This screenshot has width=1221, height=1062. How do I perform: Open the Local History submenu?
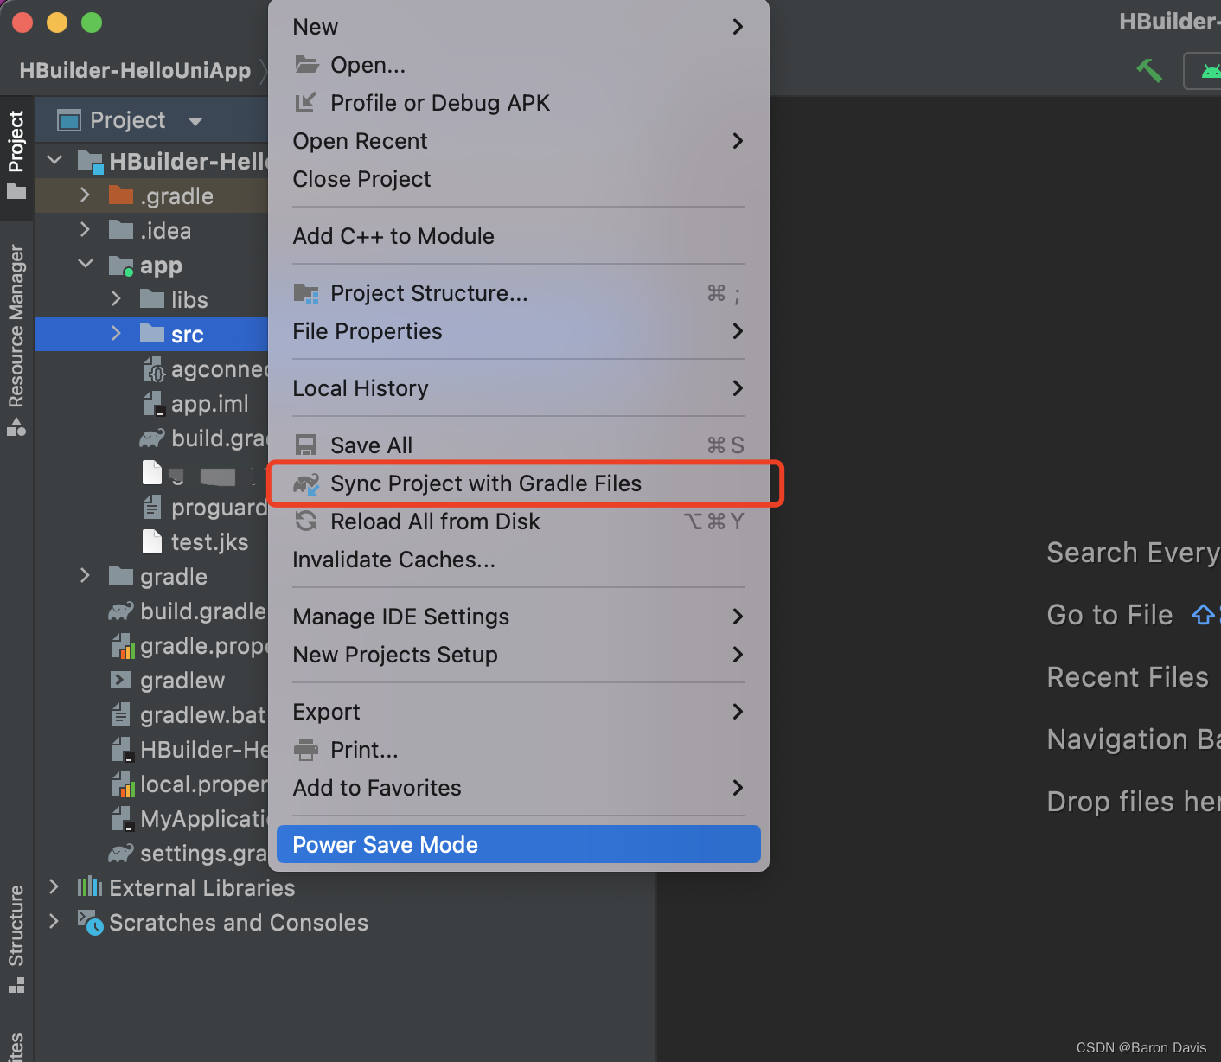point(519,388)
